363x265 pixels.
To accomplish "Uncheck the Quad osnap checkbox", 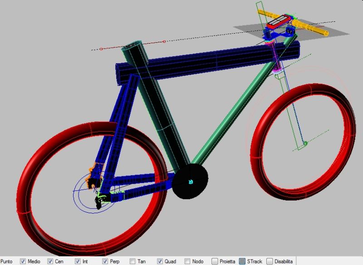I will pos(160,261).
